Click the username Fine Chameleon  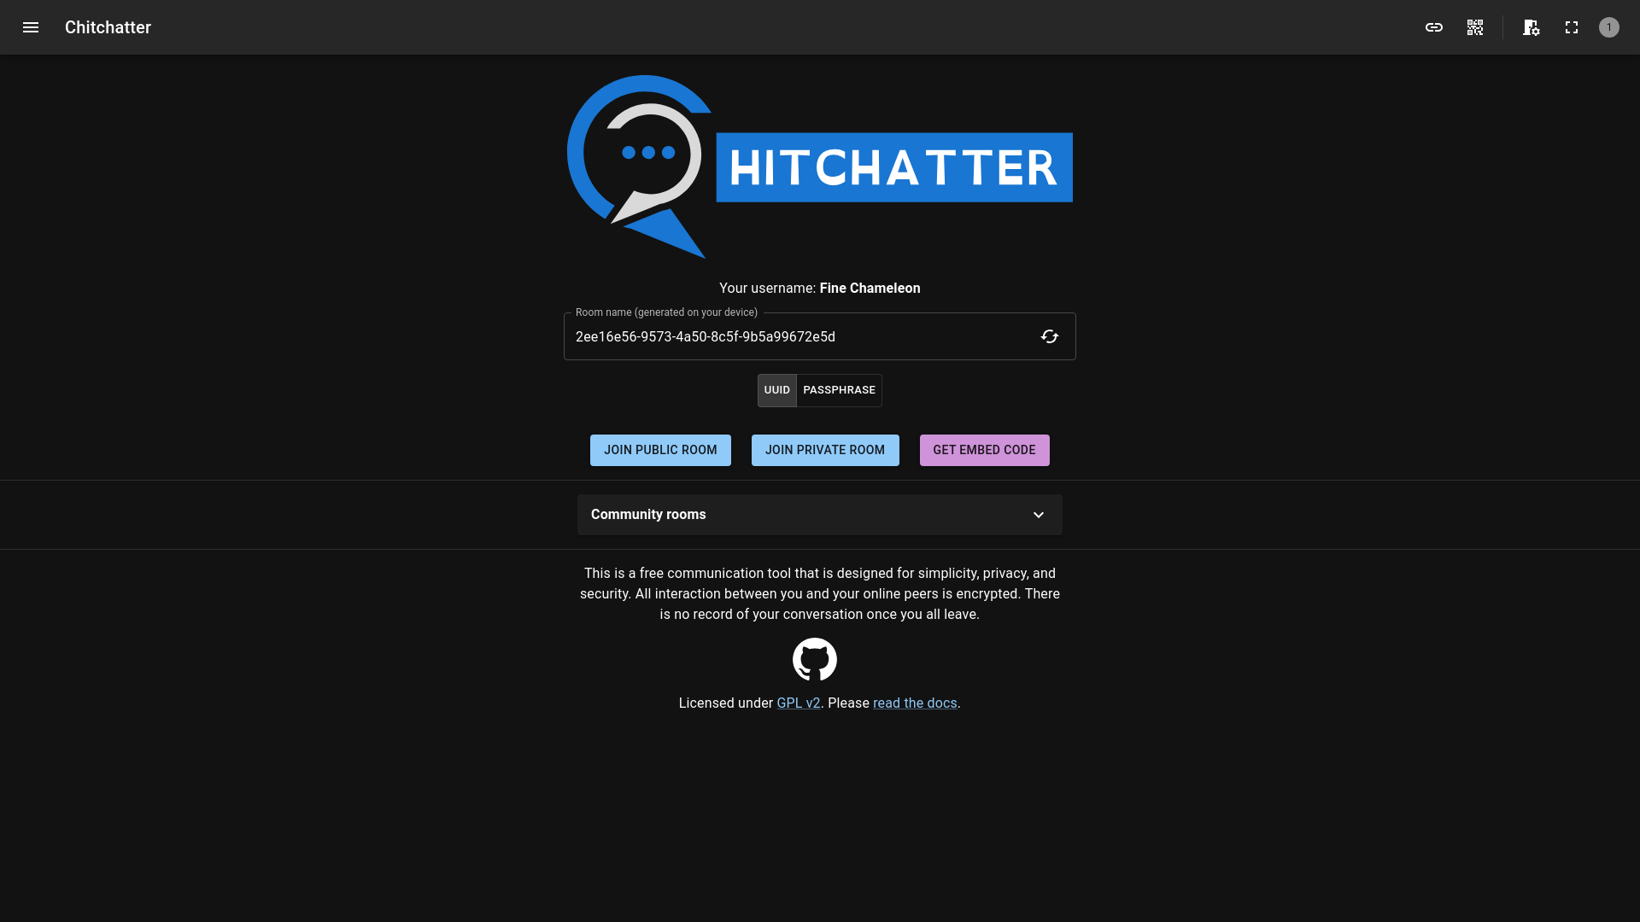[x=870, y=289]
